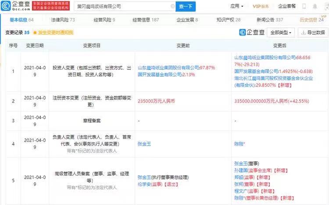Select 章程备案 change item cell
The image size is (329, 205).
(92, 121)
